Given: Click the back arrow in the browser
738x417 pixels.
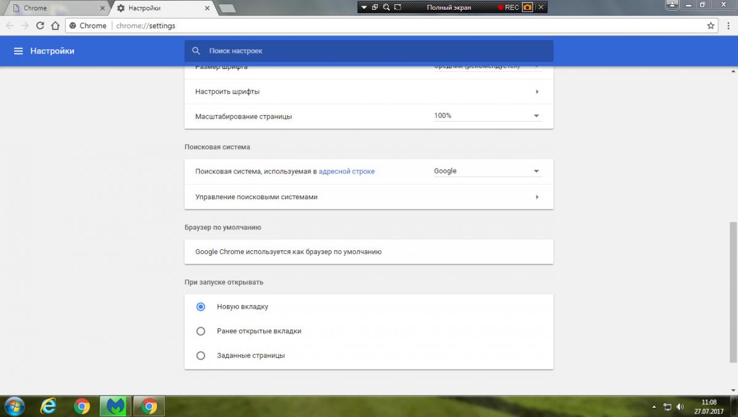Looking at the screenshot, I should [x=10, y=26].
